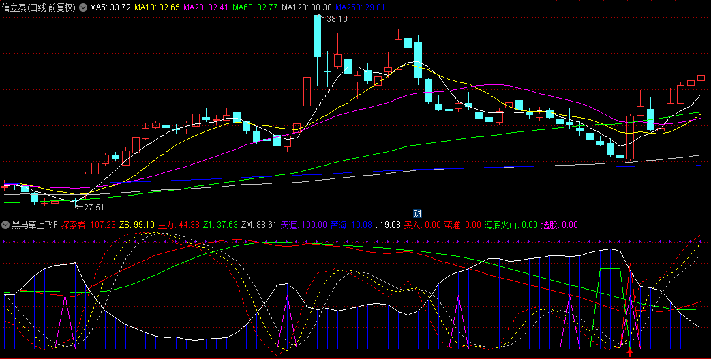This screenshot has height=359, width=711.
Task: Click the MA5 moving average label
Action: [x=110, y=8]
